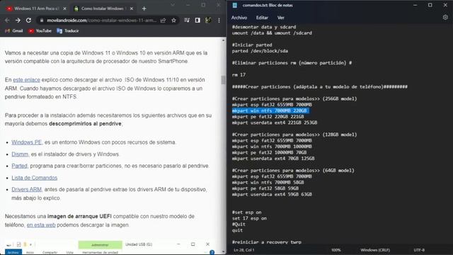This screenshot has width=453, height=255.
Task: Click the 'quit' line in Notepad
Action: click(237, 230)
